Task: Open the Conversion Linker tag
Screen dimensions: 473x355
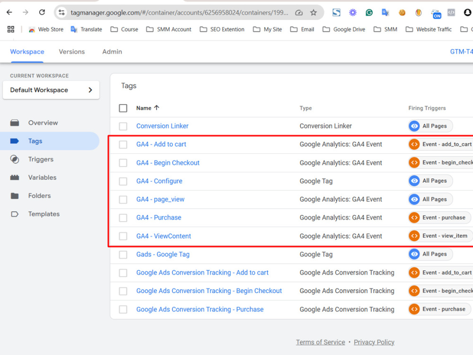Action: tap(162, 126)
